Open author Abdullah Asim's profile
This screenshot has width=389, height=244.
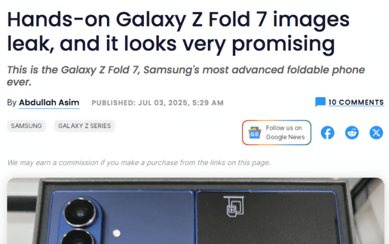(x=49, y=103)
